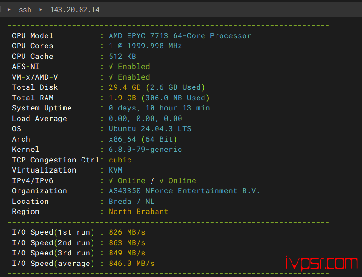The height and width of the screenshot is (277, 362).
Task: Click the virtualization value 'KVM'
Action: 116,170
